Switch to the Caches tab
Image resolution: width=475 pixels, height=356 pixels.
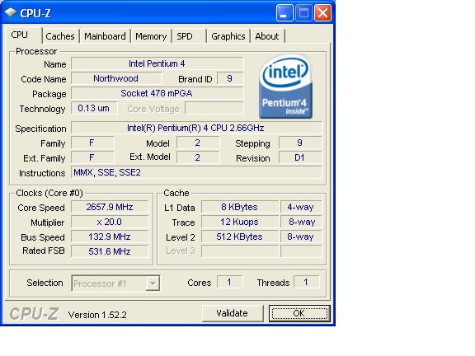pos(60,36)
